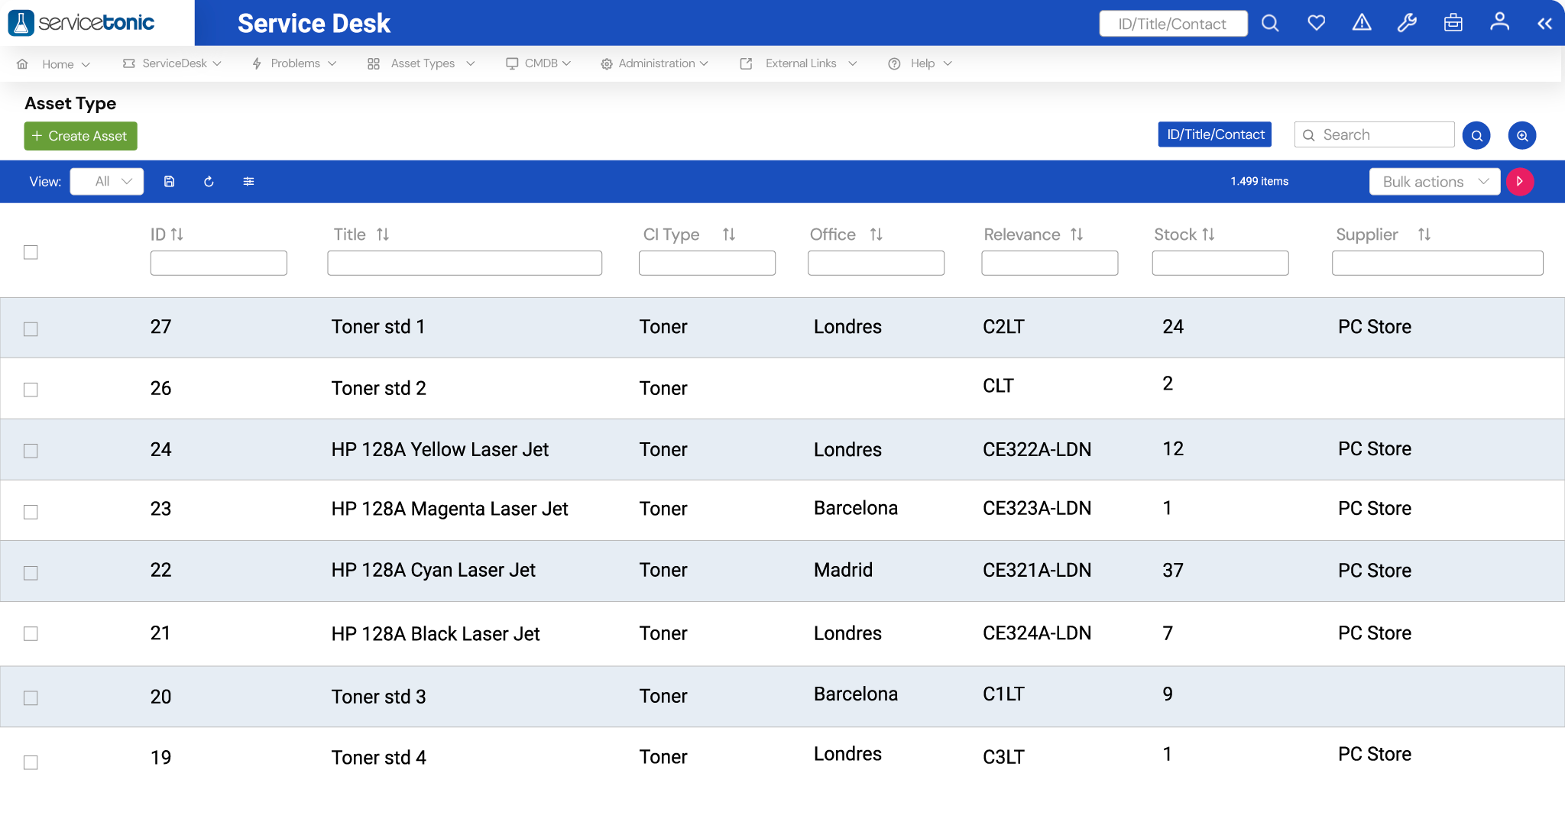Expand the Help menu

pyautogui.click(x=920, y=63)
